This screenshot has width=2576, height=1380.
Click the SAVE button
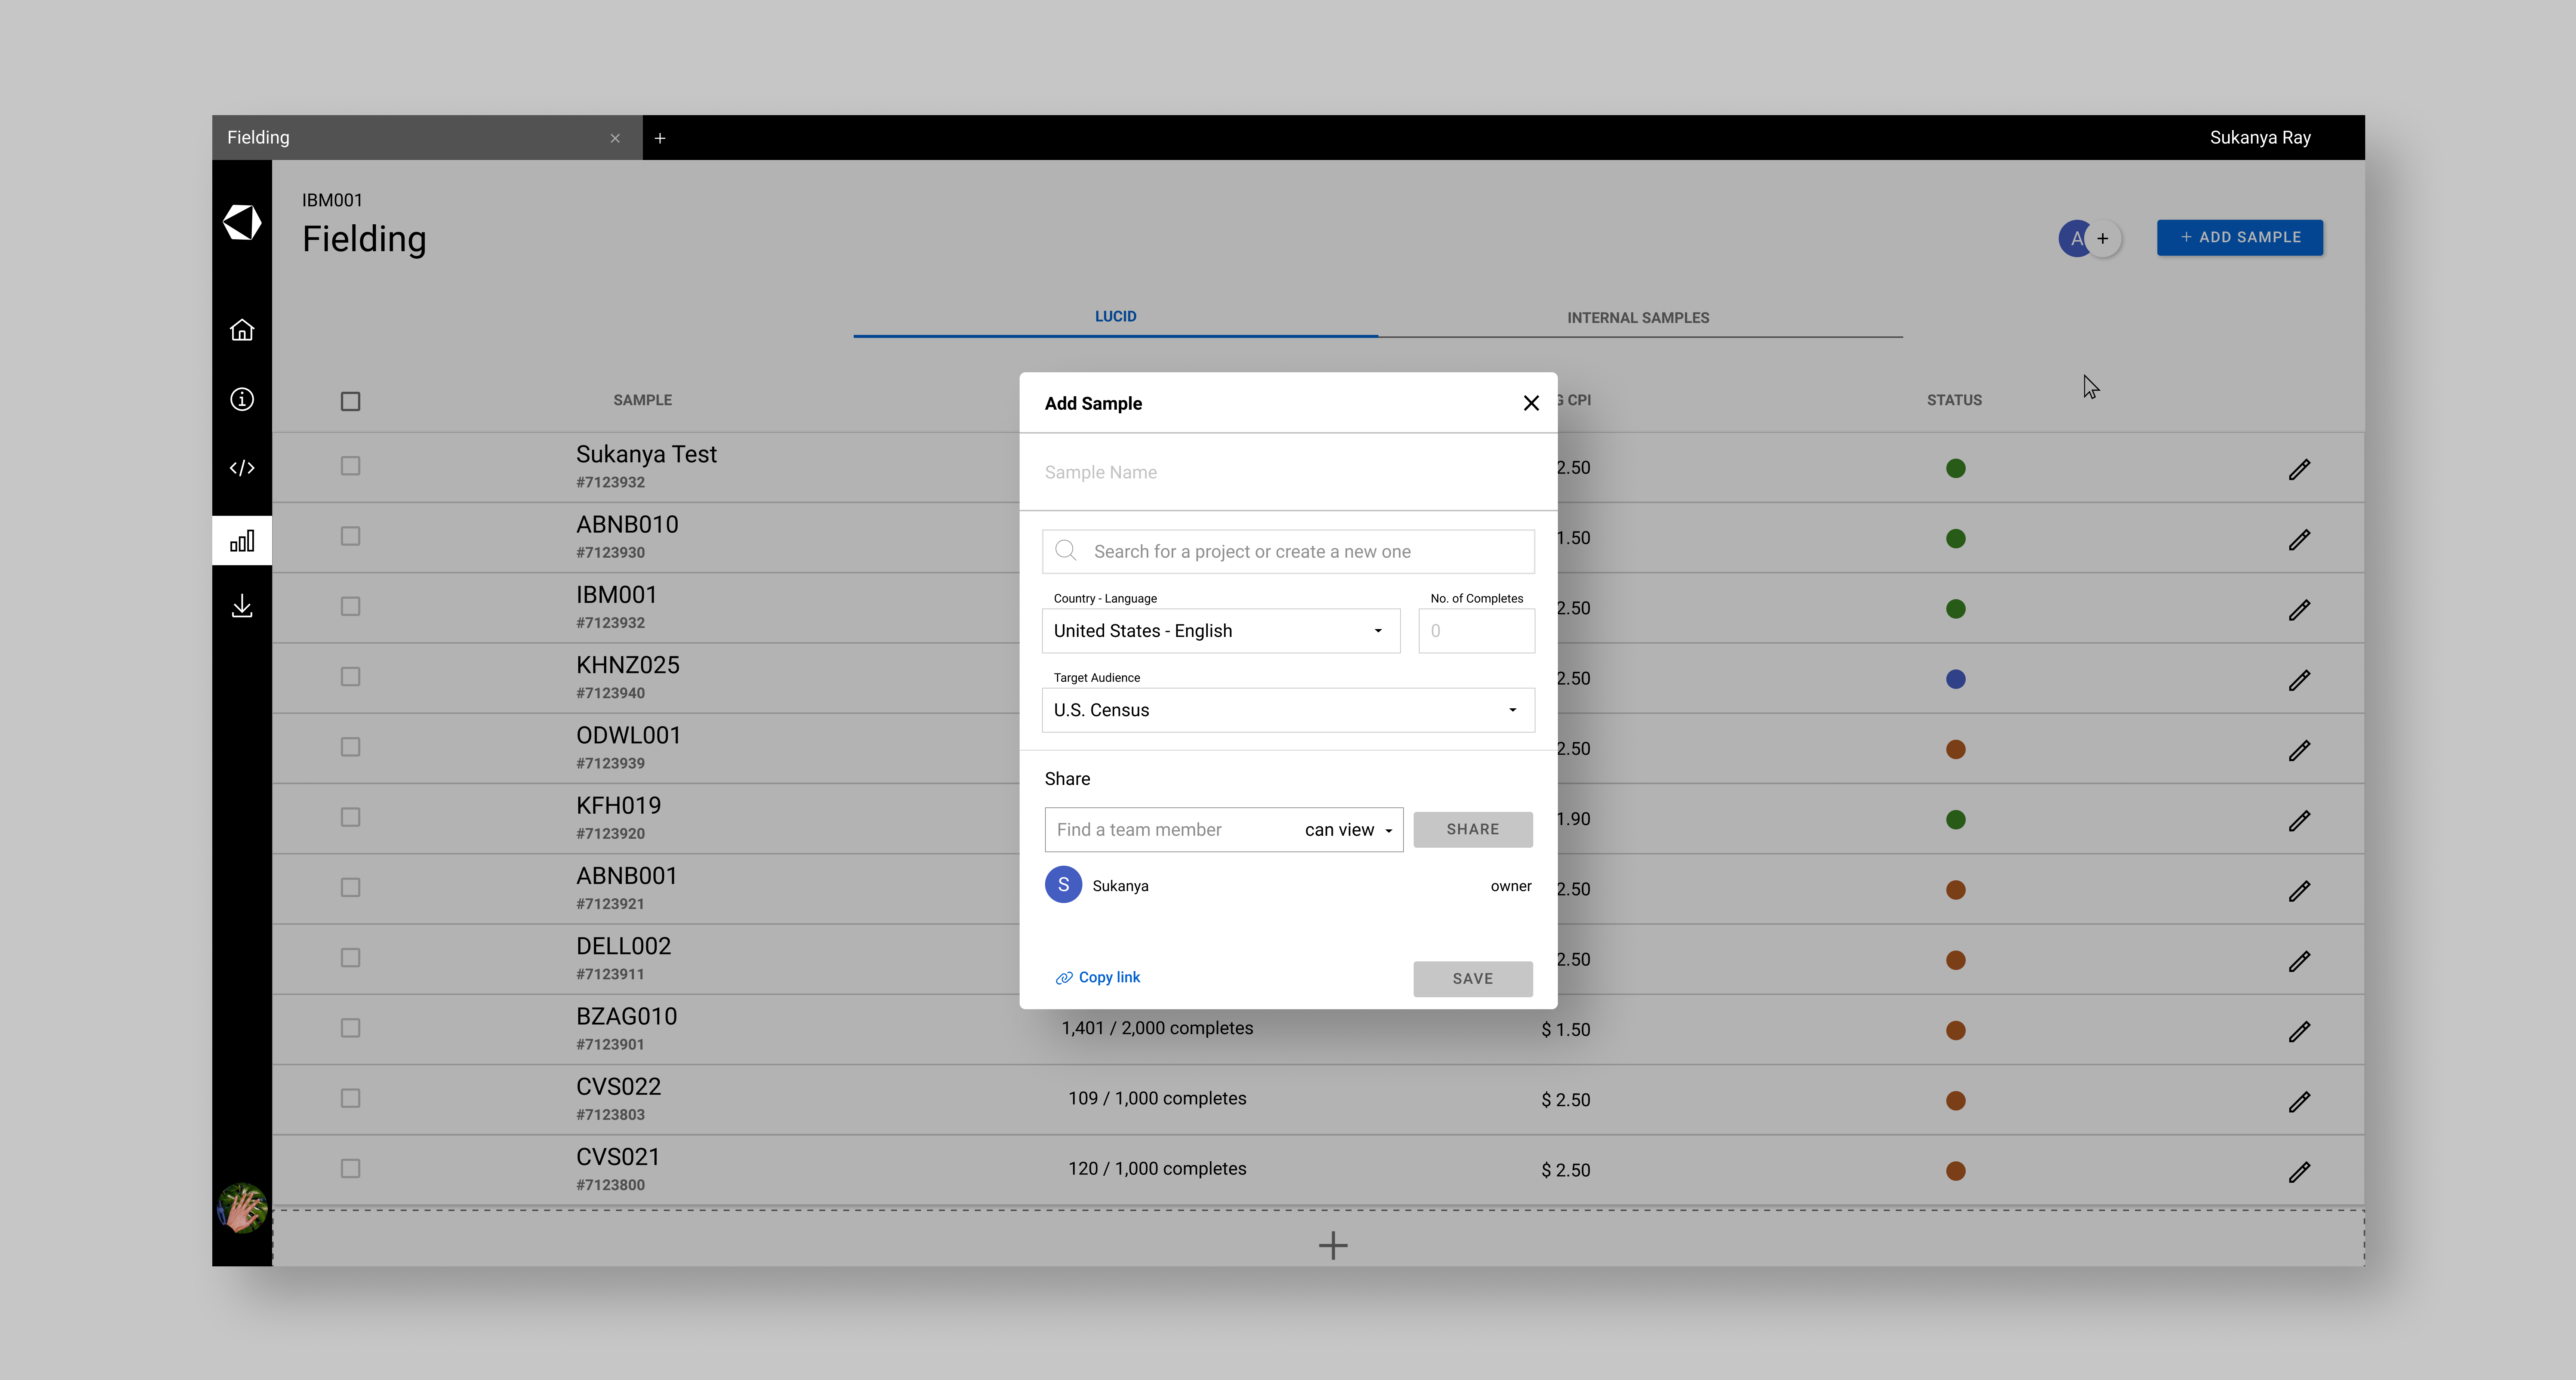click(x=1473, y=979)
